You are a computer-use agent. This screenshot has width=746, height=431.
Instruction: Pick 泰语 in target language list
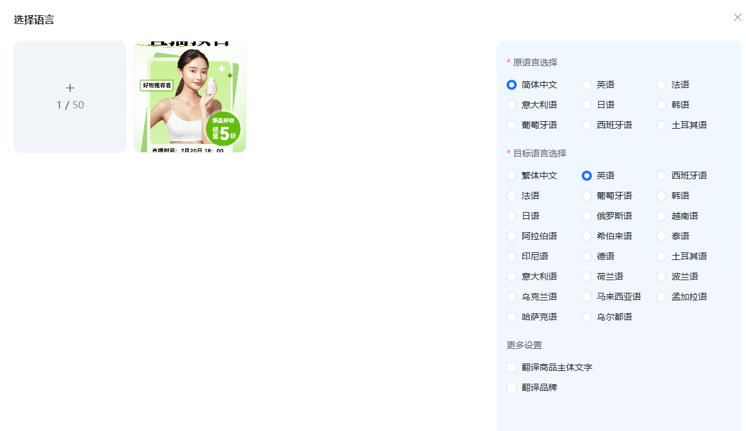tap(661, 236)
